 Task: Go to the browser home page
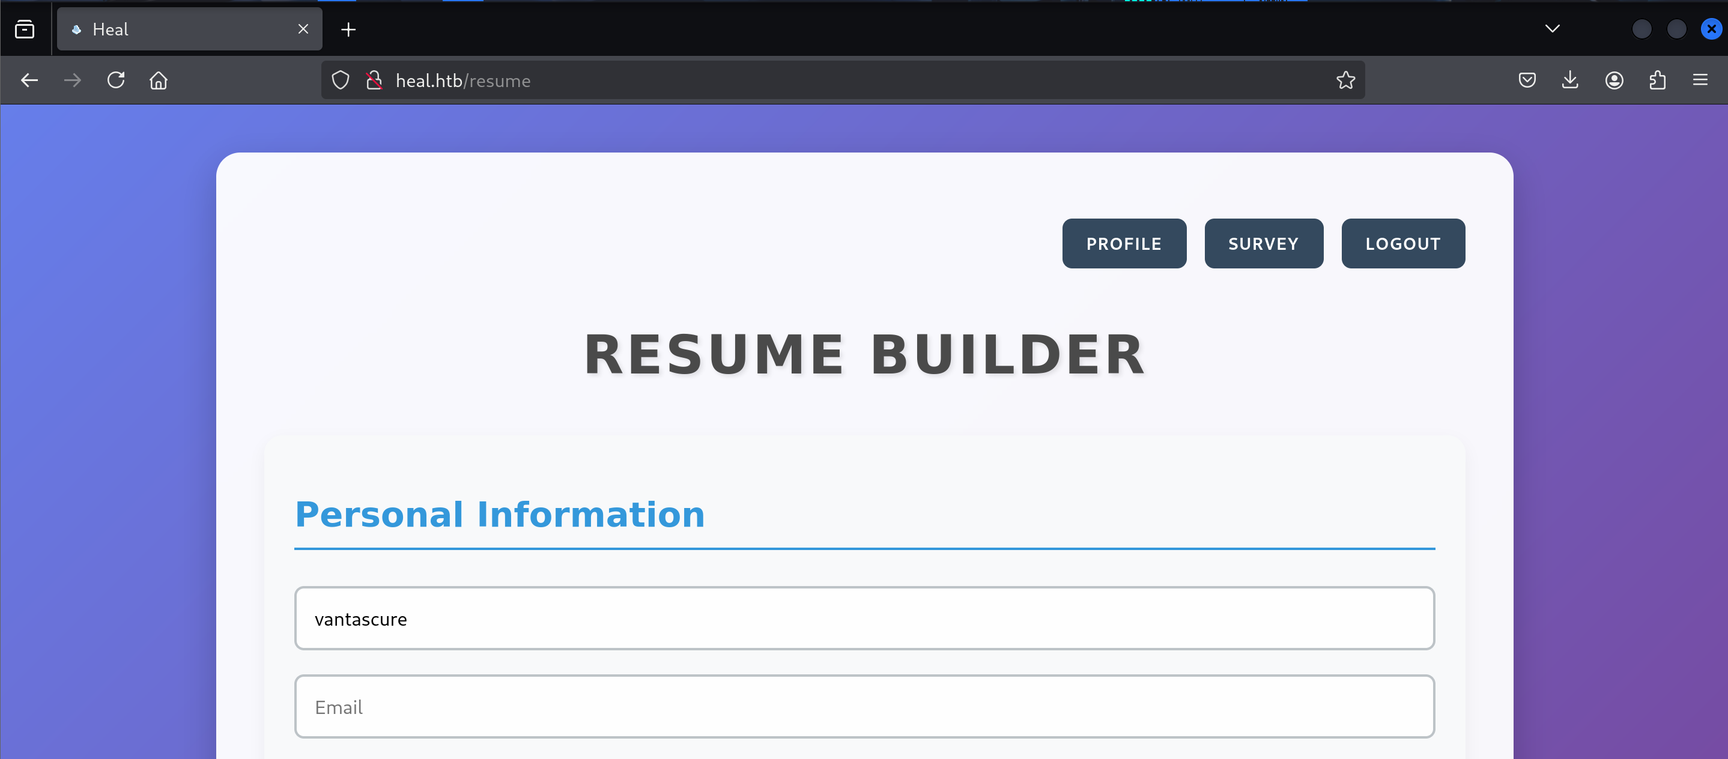(159, 80)
